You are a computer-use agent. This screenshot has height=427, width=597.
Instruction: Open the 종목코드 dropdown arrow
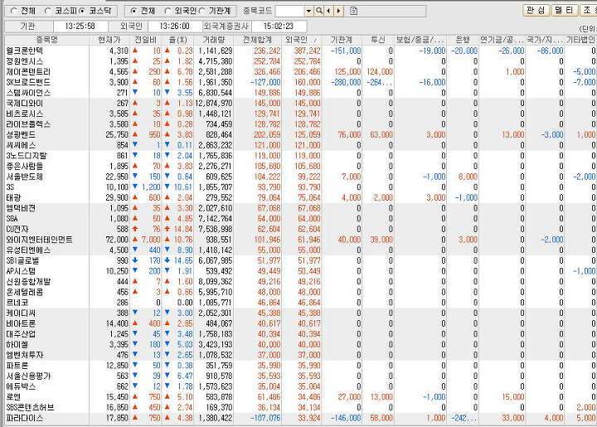(308, 11)
